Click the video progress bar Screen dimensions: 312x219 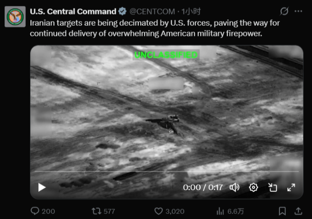pyautogui.click(x=166, y=171)
